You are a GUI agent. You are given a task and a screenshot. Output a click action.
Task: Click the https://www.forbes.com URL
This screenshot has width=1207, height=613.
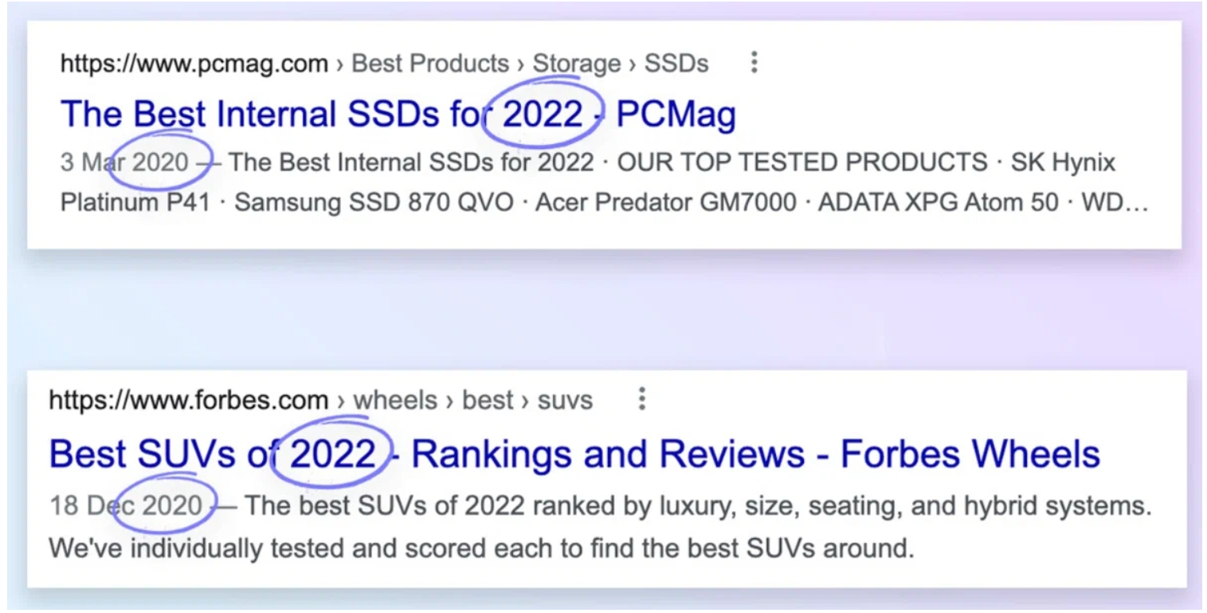[188, 400]
